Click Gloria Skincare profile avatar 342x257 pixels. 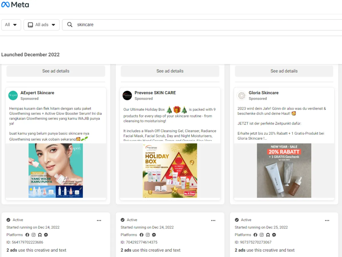[x=241, y=95]
